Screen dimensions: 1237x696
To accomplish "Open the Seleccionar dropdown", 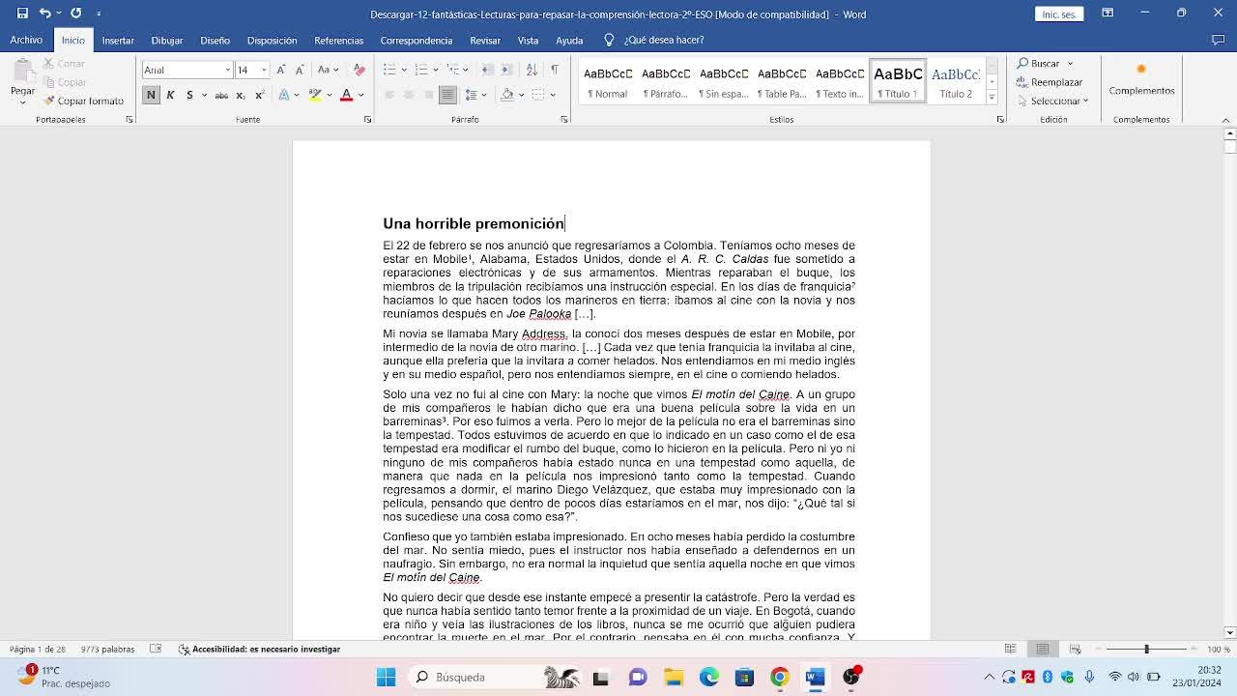I will tap(1051, 101).
